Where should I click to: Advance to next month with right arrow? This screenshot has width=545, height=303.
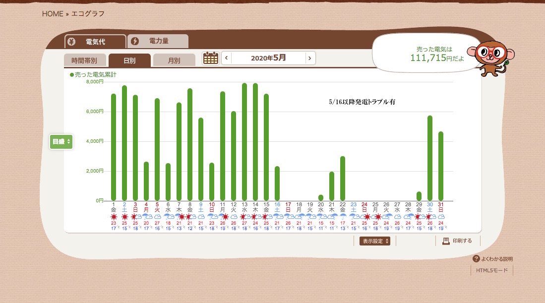[310, 58]
